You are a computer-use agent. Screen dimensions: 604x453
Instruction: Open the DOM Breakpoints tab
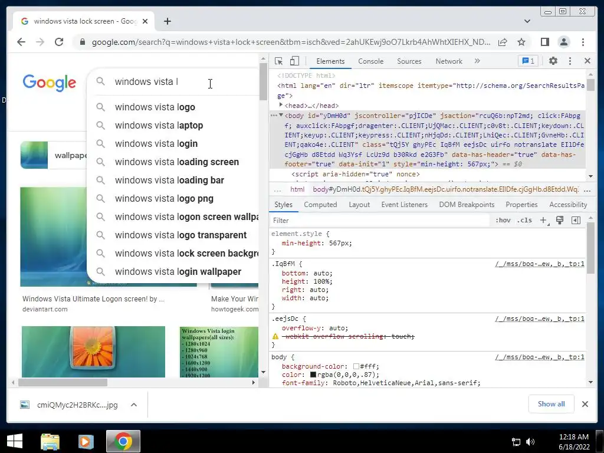(467, 205)
